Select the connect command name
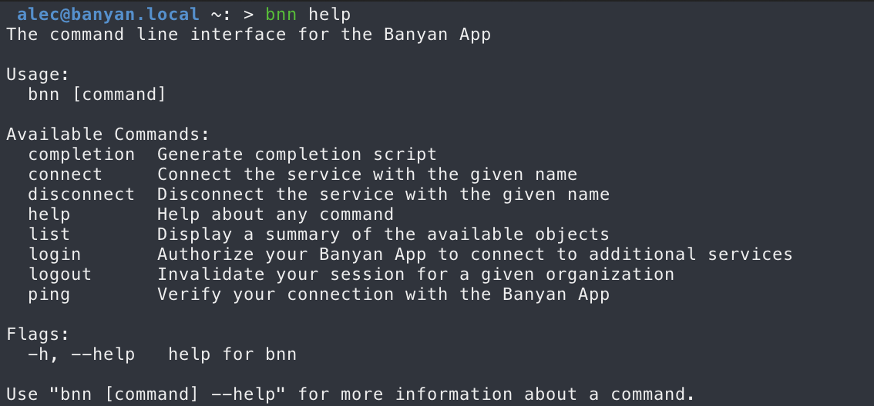874x406 pixels. pos(66,174)
